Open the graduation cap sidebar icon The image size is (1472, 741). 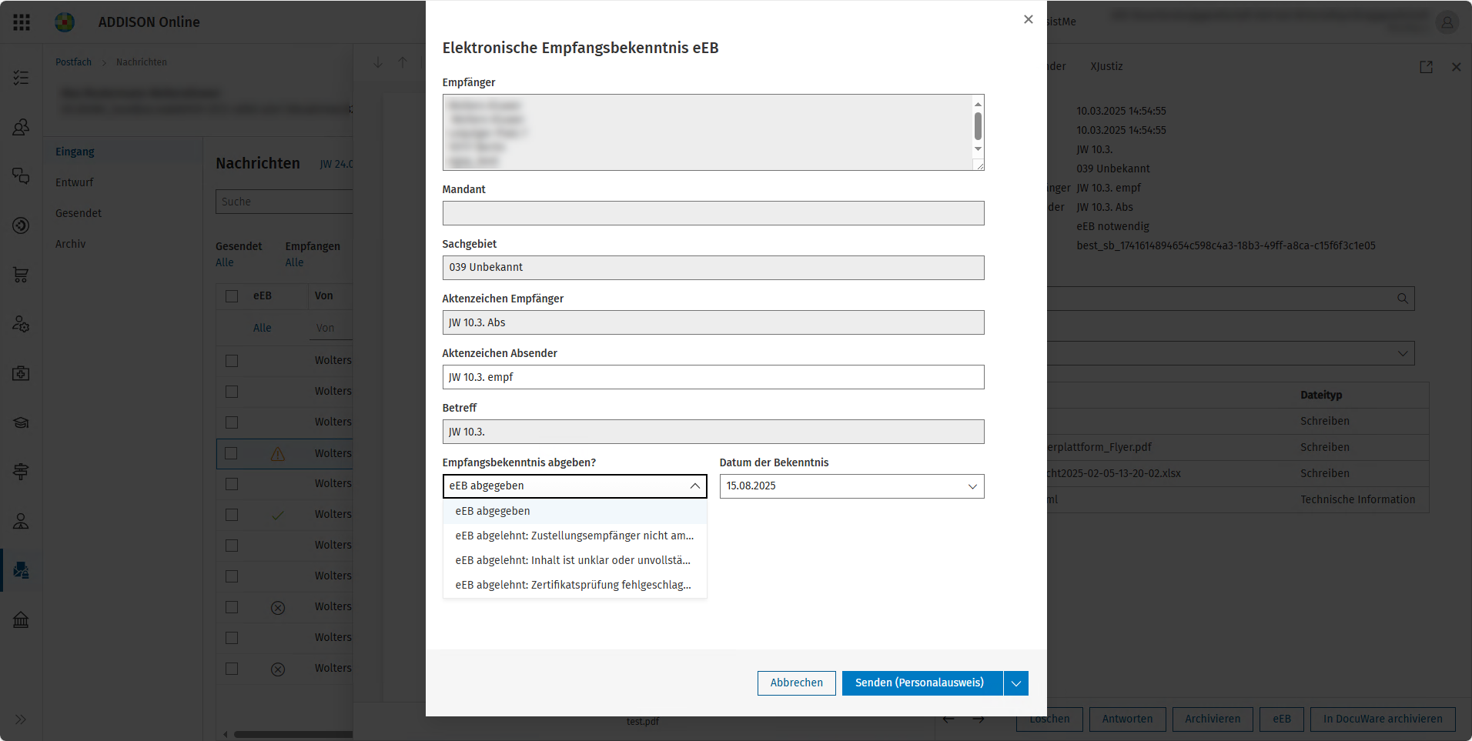[21, 422]
